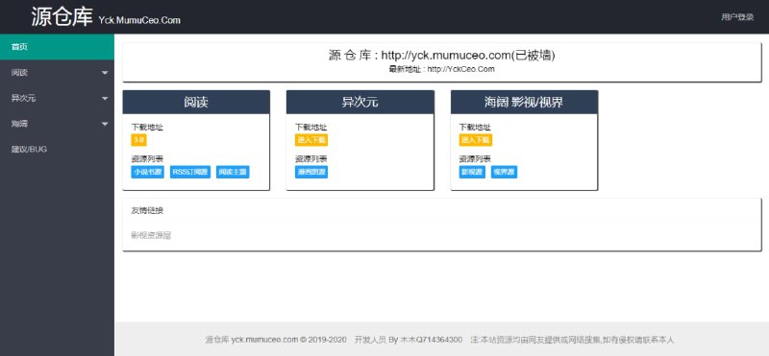Screen dimensions: 769x356
Task: Expand the 阅读 sidebar dropdown arrow
Action: point(105,73)
